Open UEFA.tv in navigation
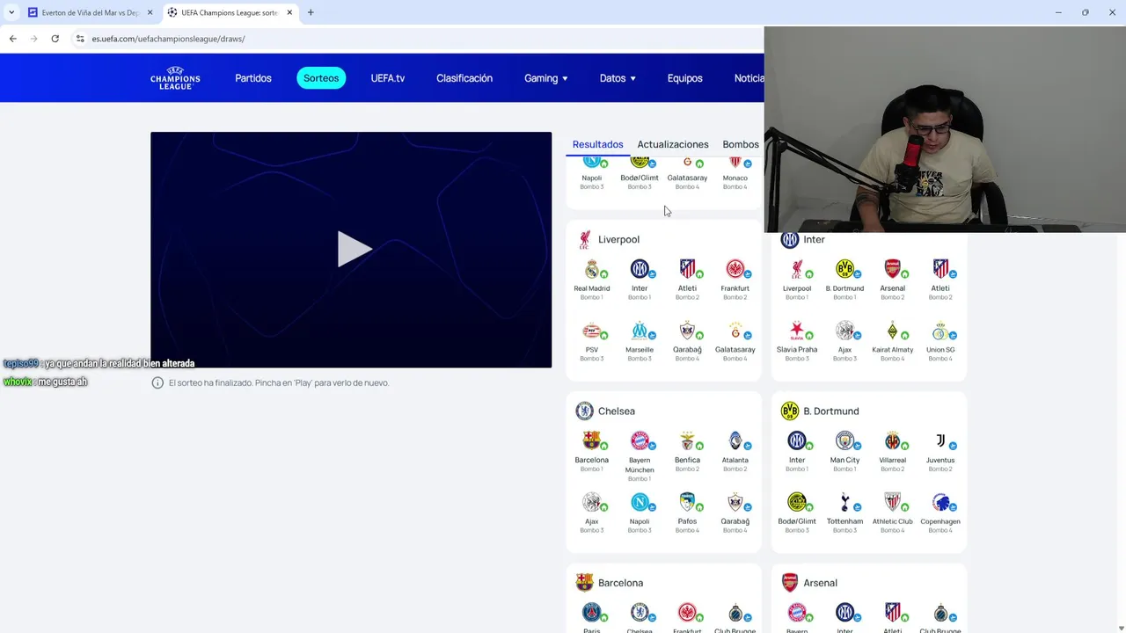This screenshot has width=1126, height=633. coord(388,78)
